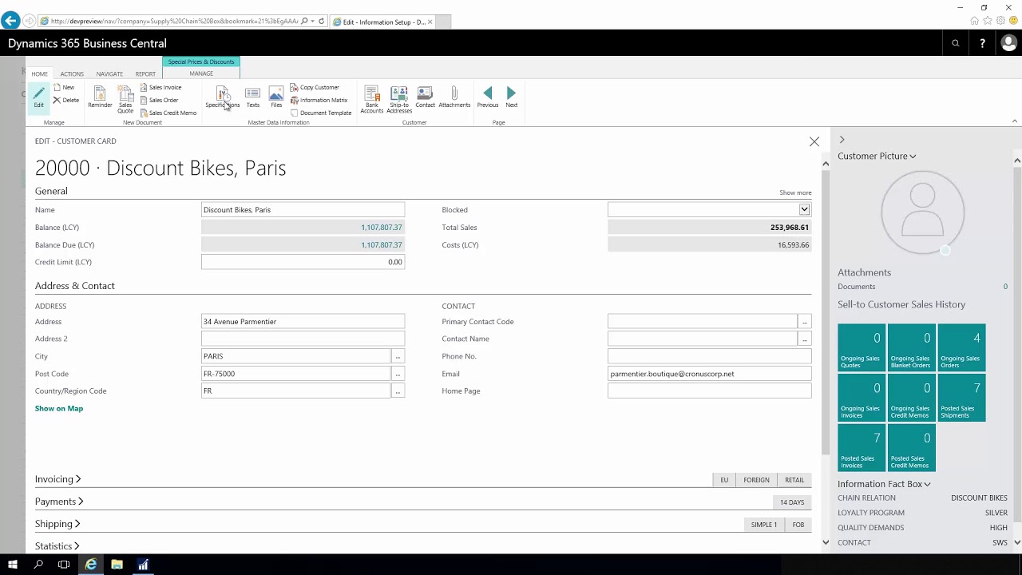Switch to the NAVIGATE ribbon tab

click(109, 73)
